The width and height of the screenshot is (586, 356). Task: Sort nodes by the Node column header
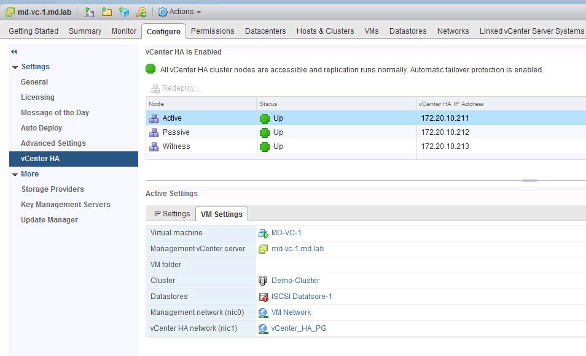201,104
